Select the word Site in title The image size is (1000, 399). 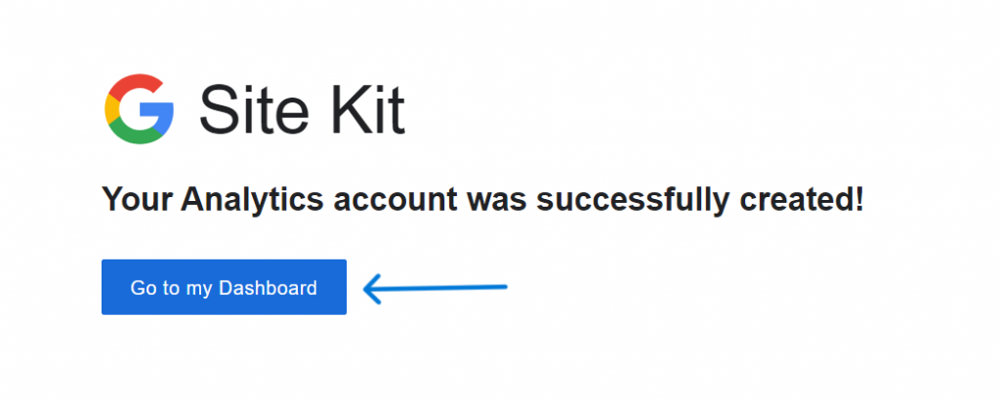(x=255, y=109)
